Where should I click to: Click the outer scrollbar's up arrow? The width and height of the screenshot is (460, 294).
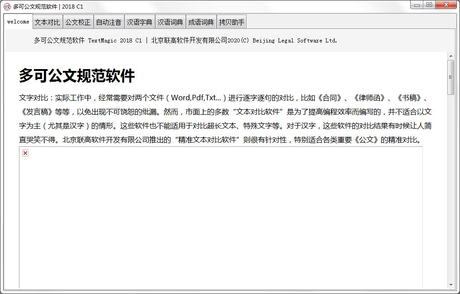(x=451, y=56)
